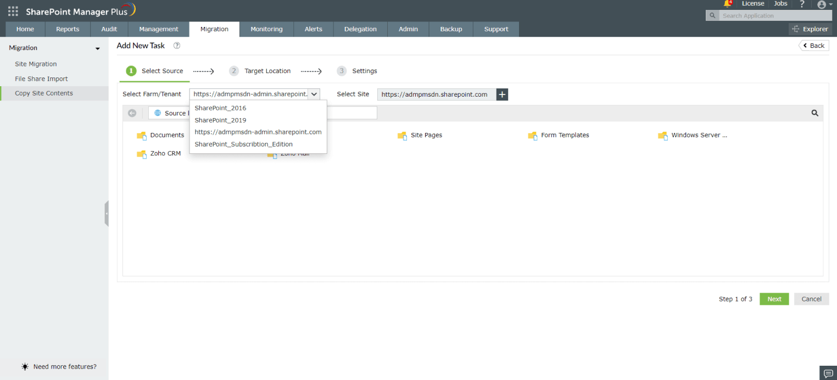The height and width of the screenshot is (380, 837).
Task: Open the Form Templates library icon
Action: click(533, 136)
